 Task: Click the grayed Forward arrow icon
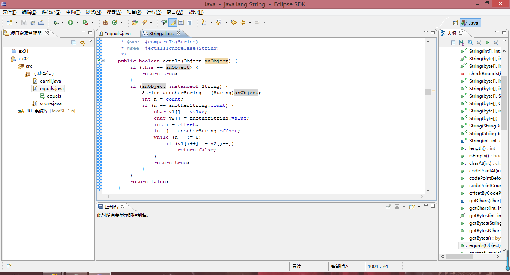[x=258, y=22]
